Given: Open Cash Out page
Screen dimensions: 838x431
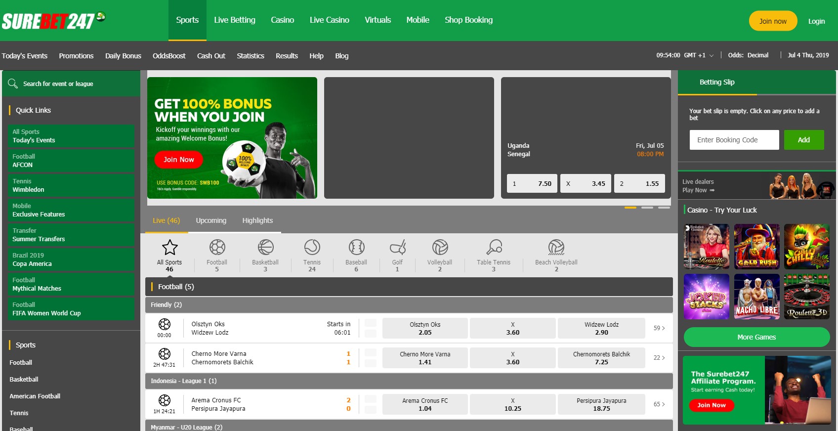Looking at the screenshot, I should (x=211, y=56).
